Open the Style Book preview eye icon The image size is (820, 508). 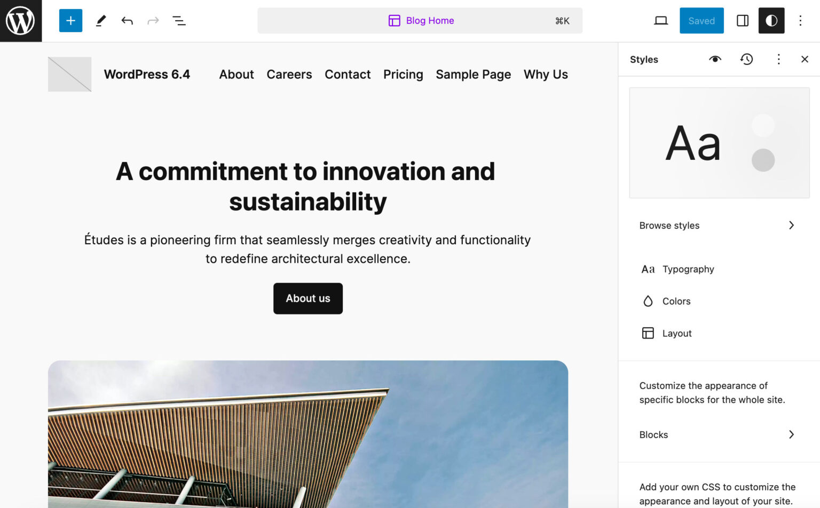tap(715, 59)
